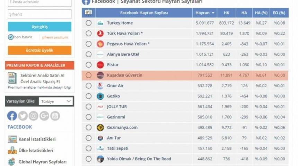The width and height of the screenshot is (298, 166).
Task: Select the Gezinomi radio button
Action: pyautogui.click(x=88, y=117)
